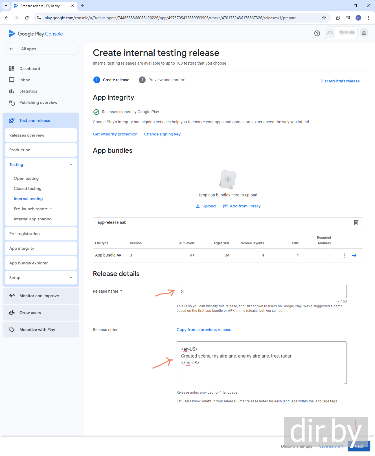The width and height of the screenshot is (375, 456).
Task: Delete app-release.aab using trash icon
Action: pyautogui.click(x=356, y=223)
